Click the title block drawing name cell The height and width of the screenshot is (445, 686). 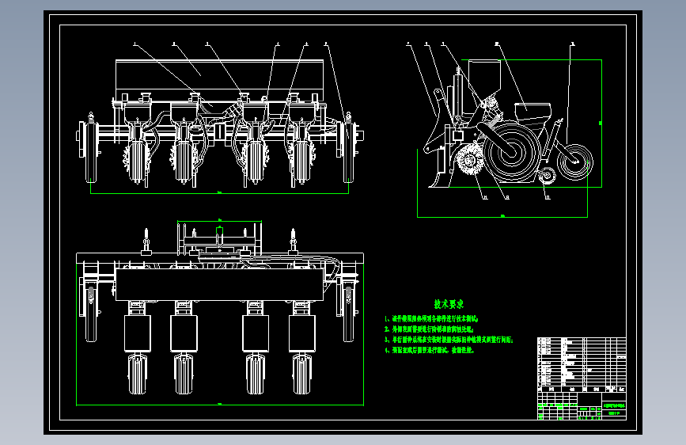point(614,406)
